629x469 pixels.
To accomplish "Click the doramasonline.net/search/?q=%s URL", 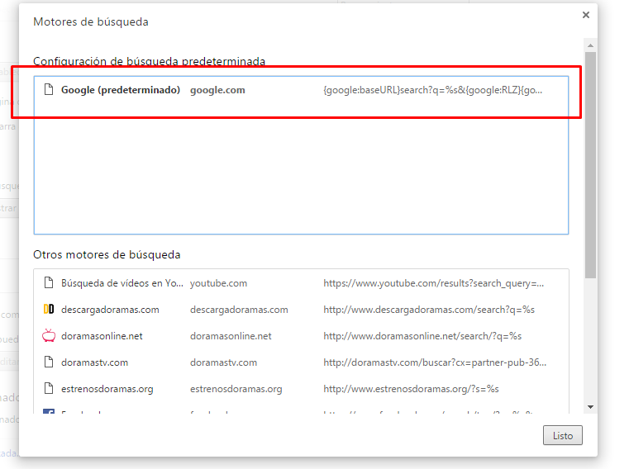I will click(422, 336).
